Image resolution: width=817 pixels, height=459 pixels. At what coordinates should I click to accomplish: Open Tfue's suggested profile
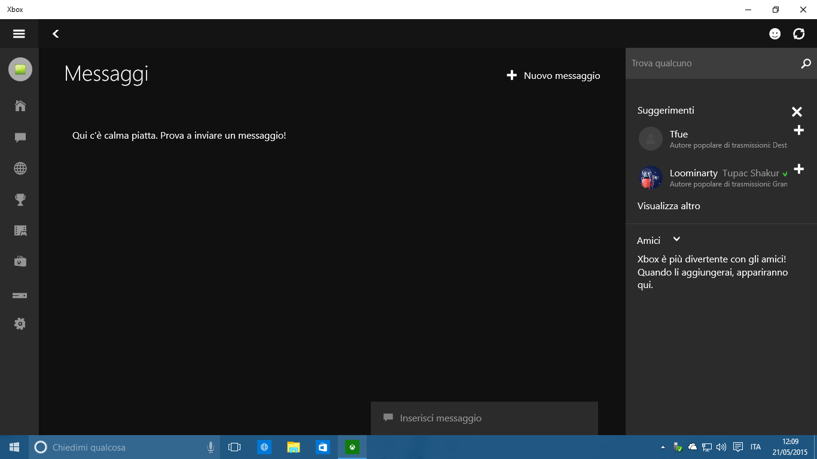(712, 139)
